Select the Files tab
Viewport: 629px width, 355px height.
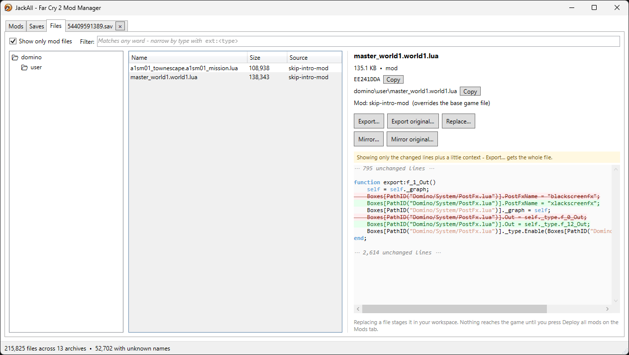coord(56,26)
